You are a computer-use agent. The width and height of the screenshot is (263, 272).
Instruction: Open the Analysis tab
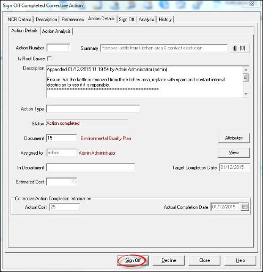pos(146,19)
